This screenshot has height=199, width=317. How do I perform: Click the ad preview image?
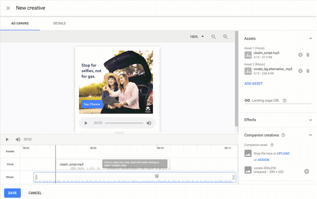pyautogui.click(x=116, y=82)
